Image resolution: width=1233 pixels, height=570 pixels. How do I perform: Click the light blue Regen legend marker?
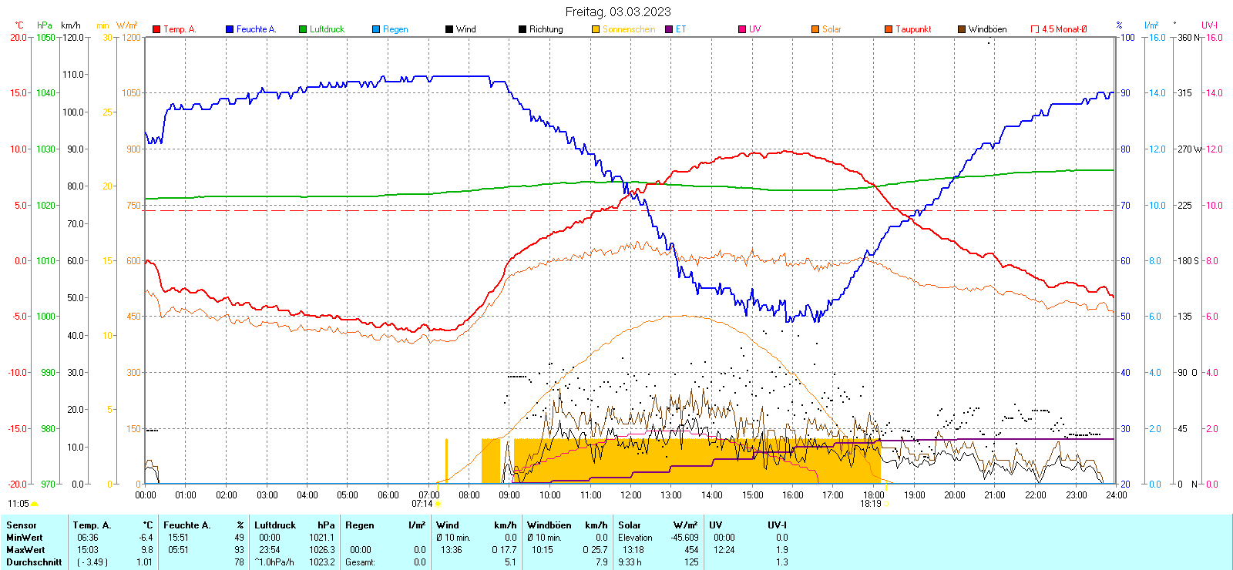tap(376, 29)
